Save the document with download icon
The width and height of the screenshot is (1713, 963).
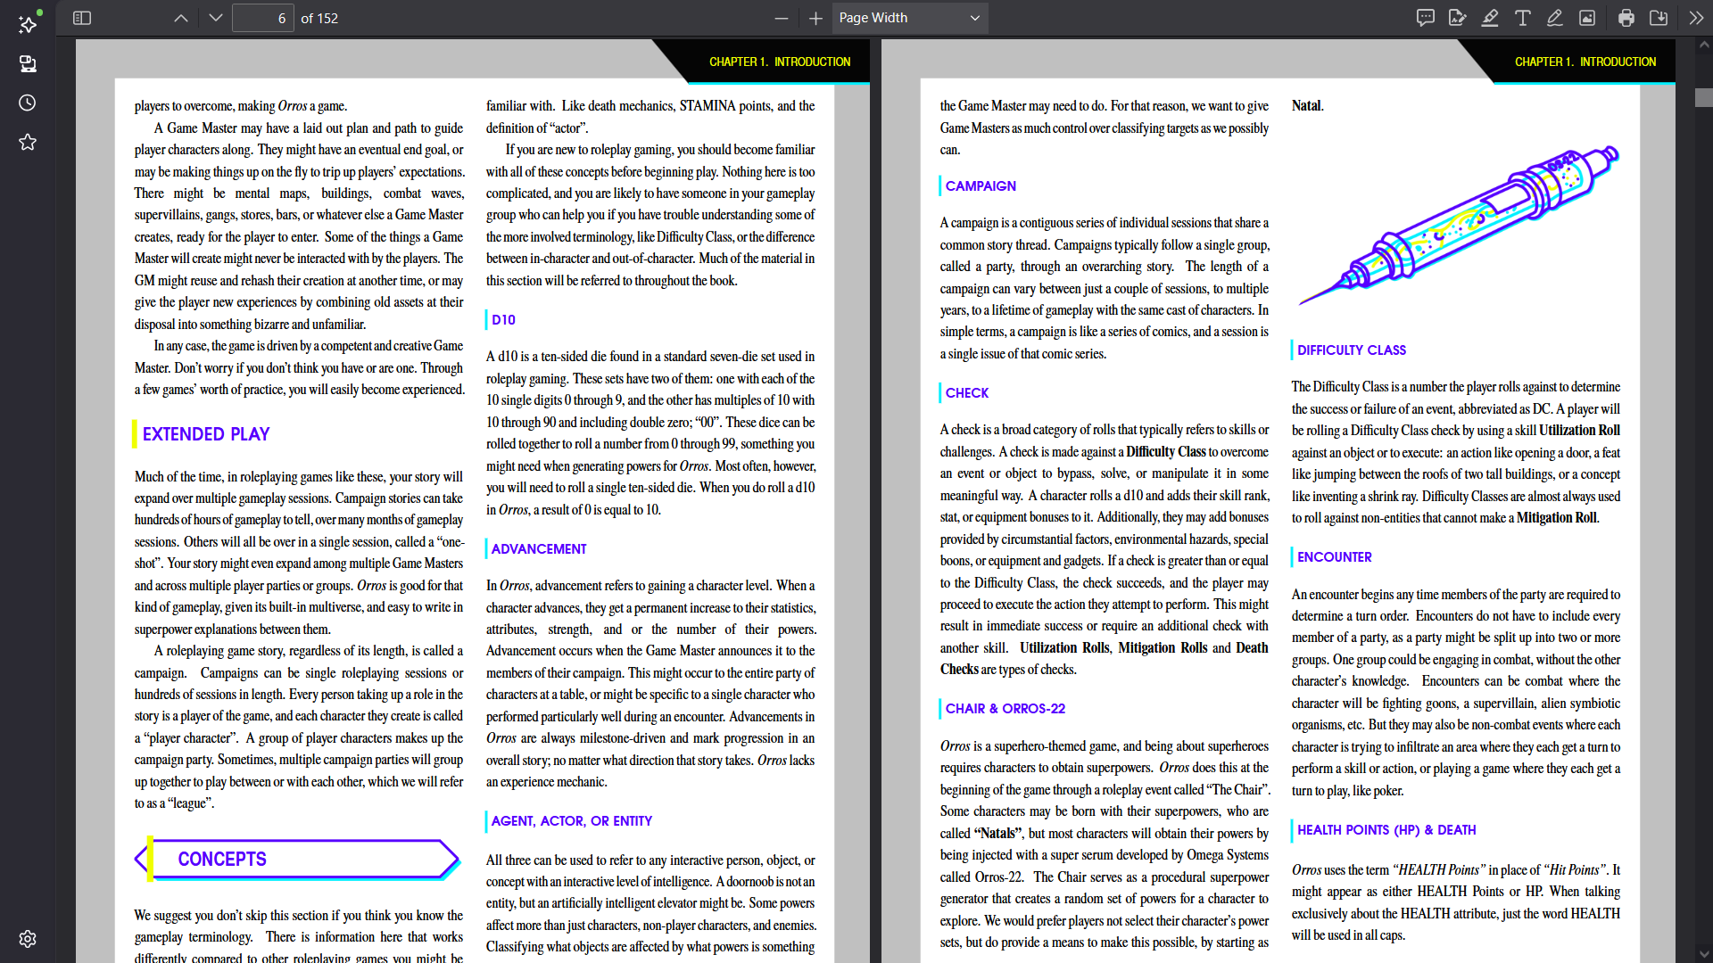click(1659, 18)
